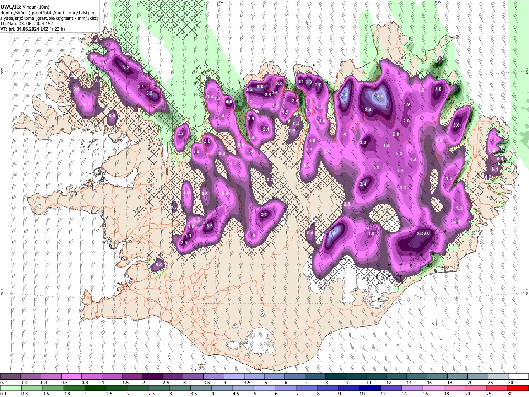Pick the bright pink 0.5 swatch in the upper legend
Viewport: 529px width, 397px height.
tap(71, 377)
